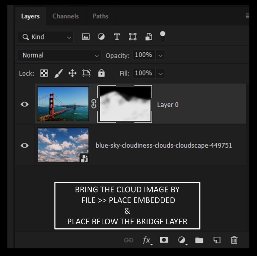
Task: Filter layers by adjustment layers
Action: (x=101, y=37)
